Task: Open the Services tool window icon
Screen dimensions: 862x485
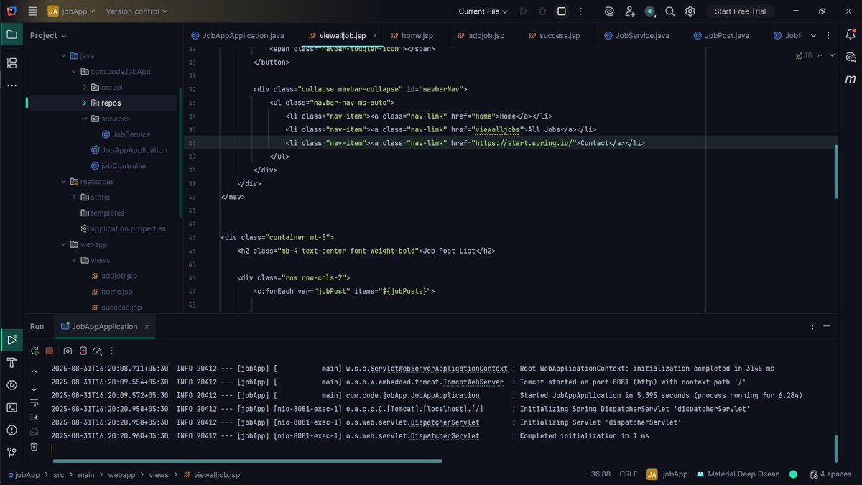Action: [x=11, y=384]
